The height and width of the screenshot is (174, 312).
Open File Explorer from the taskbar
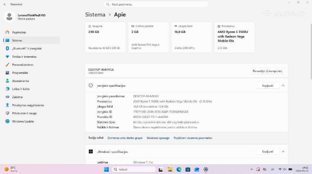click(x=170, y=170)
